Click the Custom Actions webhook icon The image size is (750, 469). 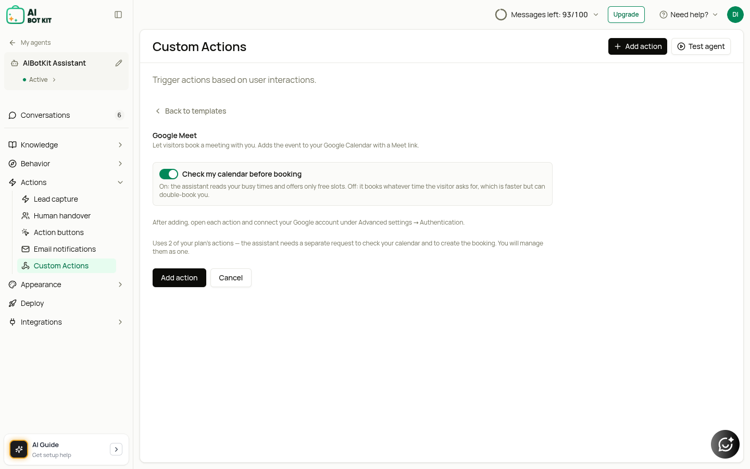(26, 266)
